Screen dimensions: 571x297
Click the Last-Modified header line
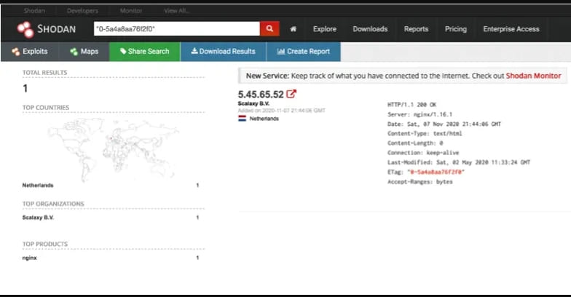click(459, 162)
